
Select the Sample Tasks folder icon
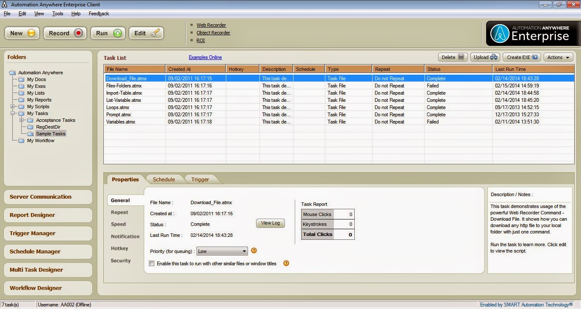pos(30,134)
